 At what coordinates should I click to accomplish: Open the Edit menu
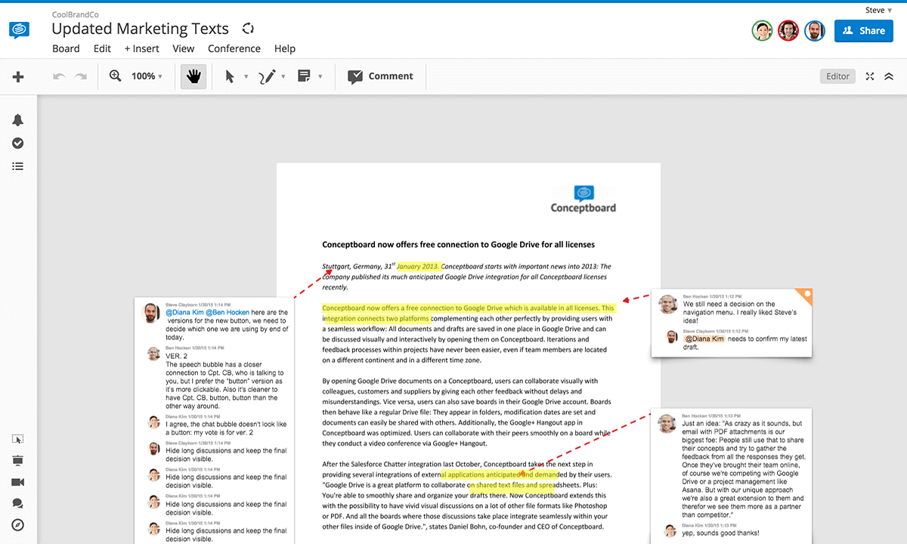pos(102,48)
